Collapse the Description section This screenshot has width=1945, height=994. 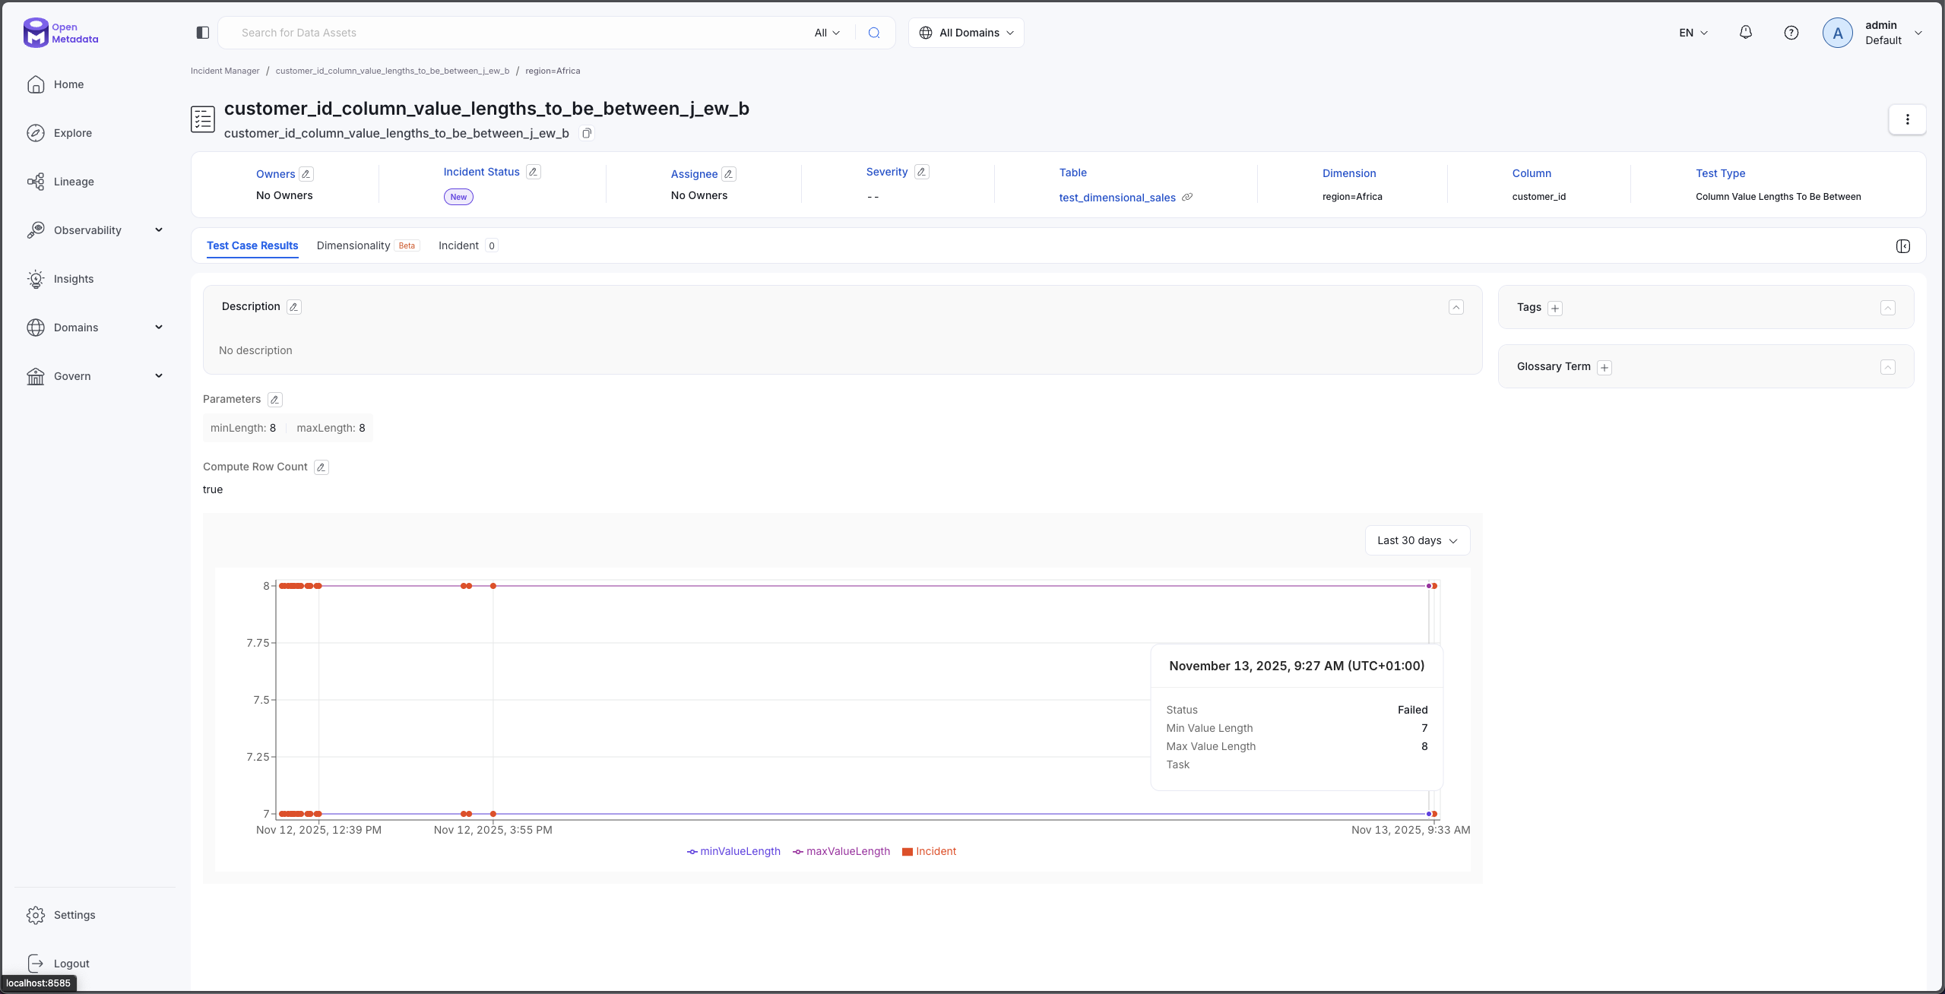tap(1456, 307)
